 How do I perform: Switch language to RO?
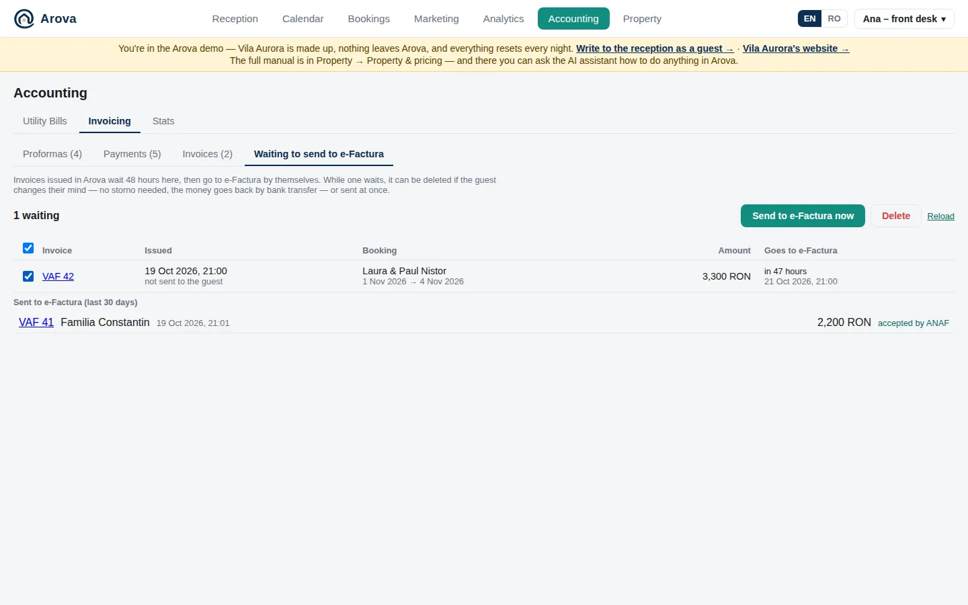(x=834, y=19)
